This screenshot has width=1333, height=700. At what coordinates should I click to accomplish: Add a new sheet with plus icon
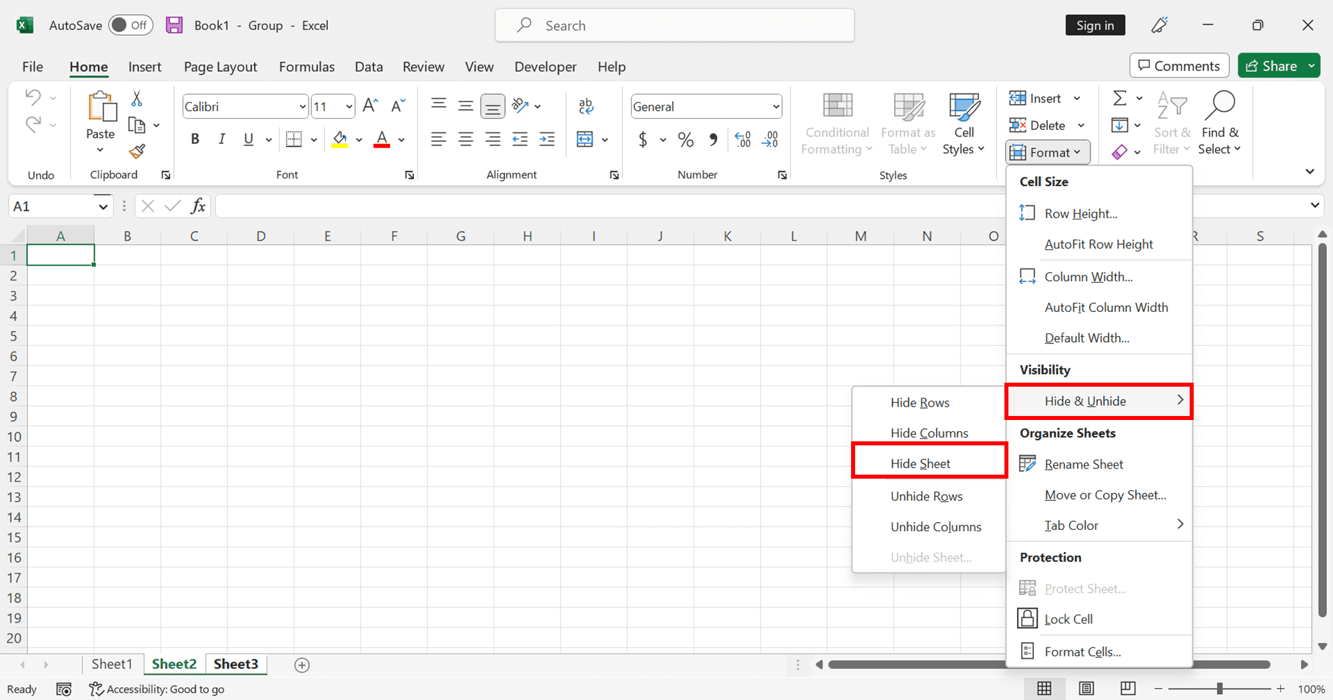(x=302, y=665)
